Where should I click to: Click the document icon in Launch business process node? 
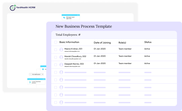(30, 82)
